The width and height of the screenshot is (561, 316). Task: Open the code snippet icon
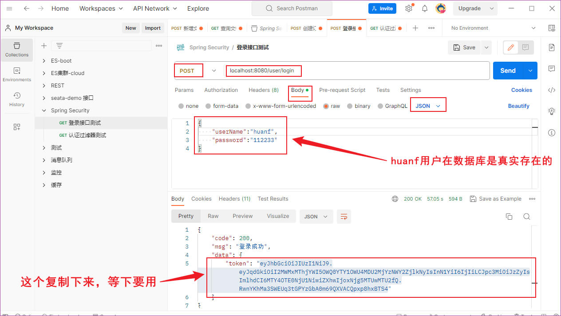coord(552,90)
